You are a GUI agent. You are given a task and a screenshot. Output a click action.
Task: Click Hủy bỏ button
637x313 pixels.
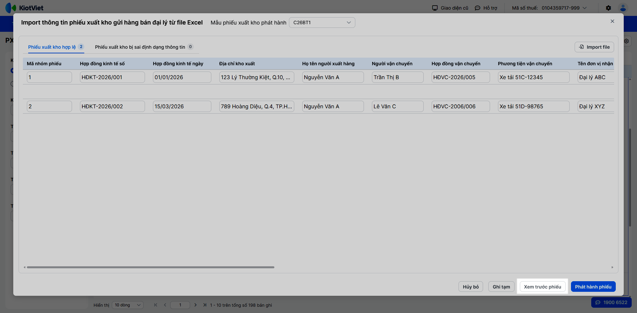click(471, 287)
